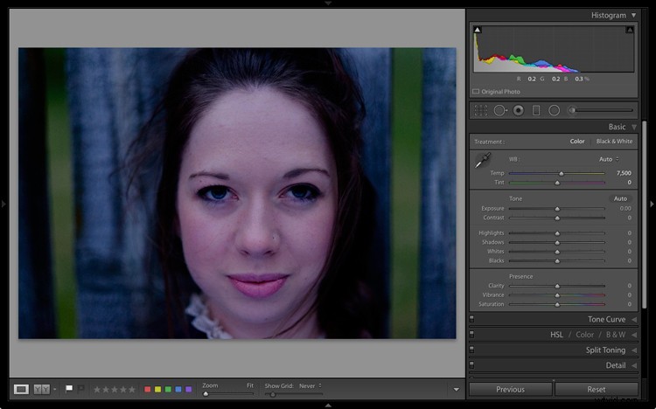Image resolution: width=656 pixels, height=409 pixels.
Task: Show filmstrip via bottom edge arrow
Action: coord(328,406)
